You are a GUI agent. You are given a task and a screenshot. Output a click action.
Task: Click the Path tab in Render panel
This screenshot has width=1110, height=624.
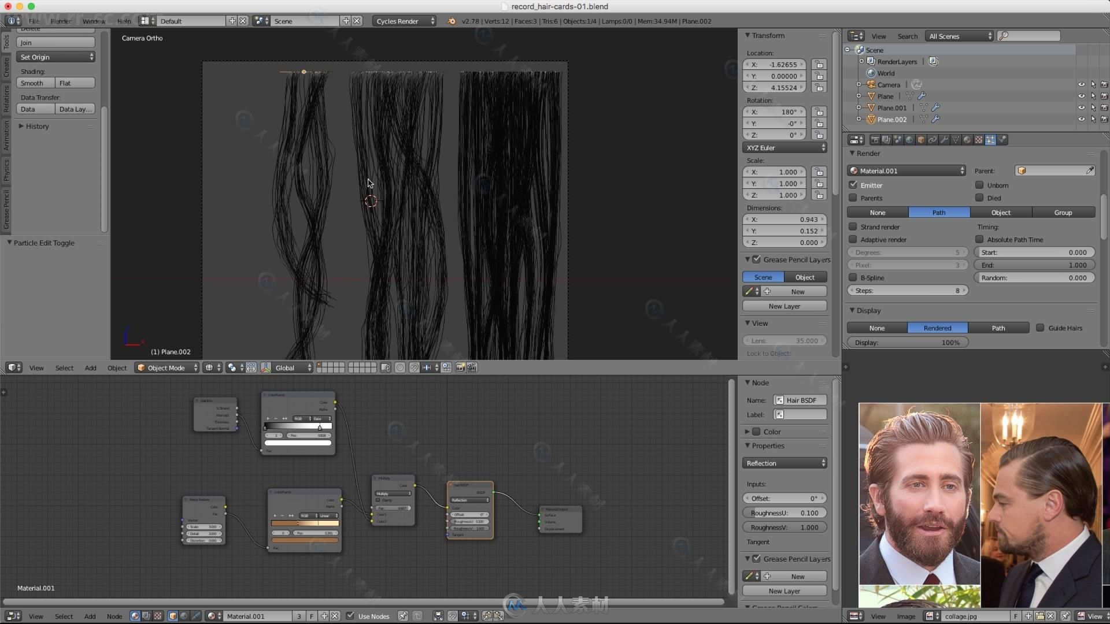click(x=938, y=212)
